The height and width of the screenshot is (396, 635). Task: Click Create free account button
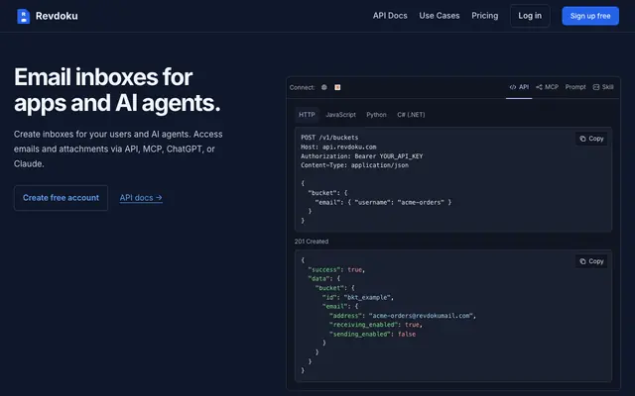pyautogui.click(x=61, y=198)
